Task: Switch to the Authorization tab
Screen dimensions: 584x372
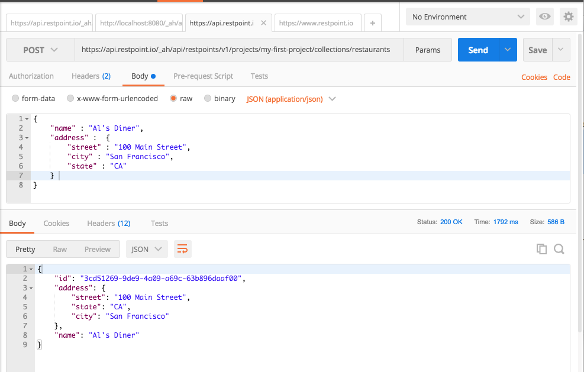Action: (31, 76)
